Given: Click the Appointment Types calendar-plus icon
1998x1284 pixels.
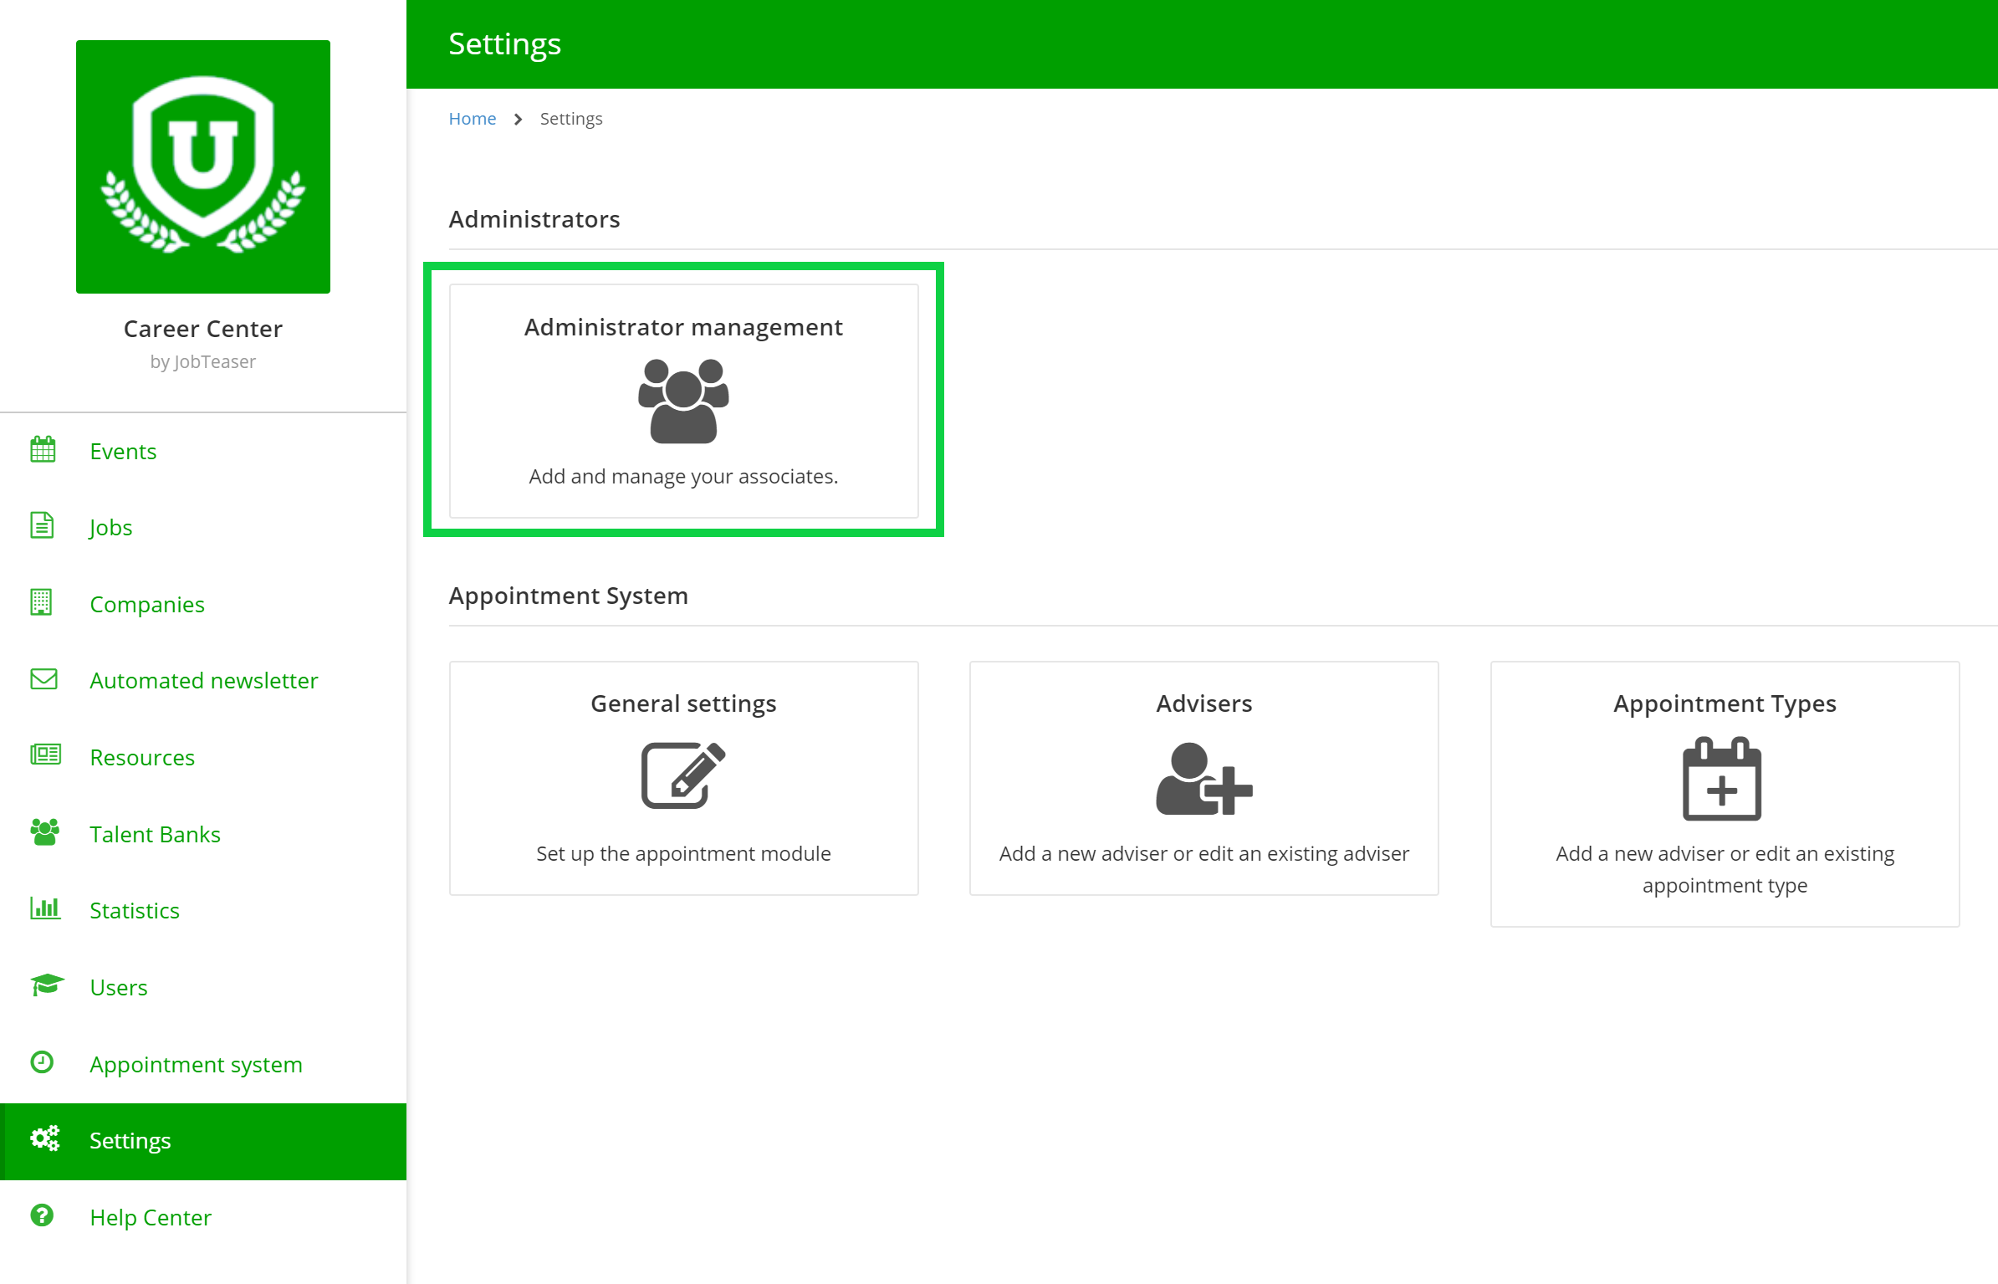Looking at the screenshot, I should (1722, 779).
